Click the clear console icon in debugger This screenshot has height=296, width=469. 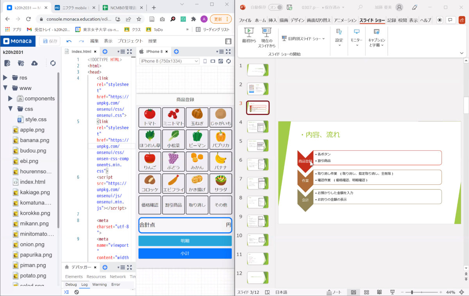(77, 292)
